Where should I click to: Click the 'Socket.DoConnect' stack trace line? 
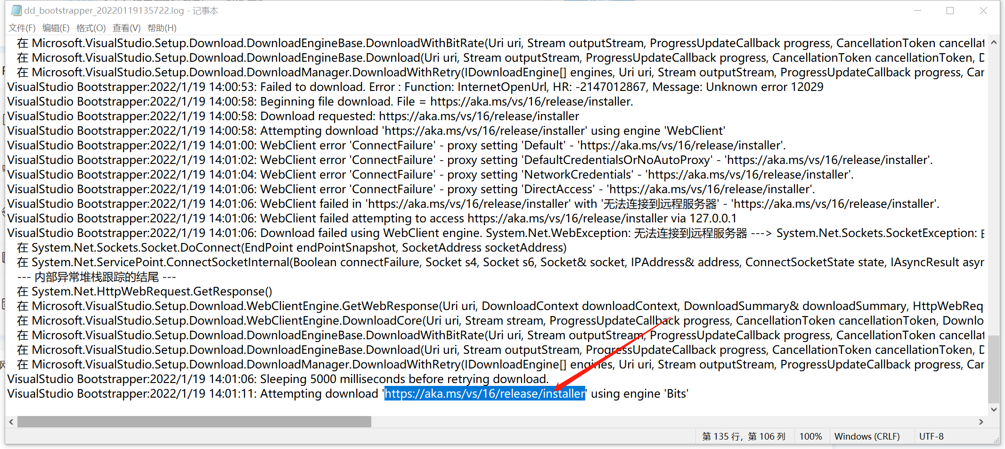(x=292, y=247)
